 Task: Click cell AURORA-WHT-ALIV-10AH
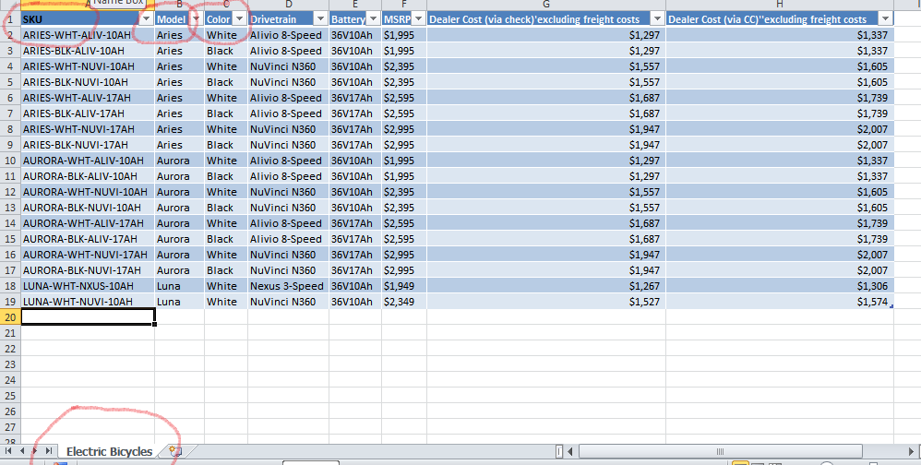point(88,161)
